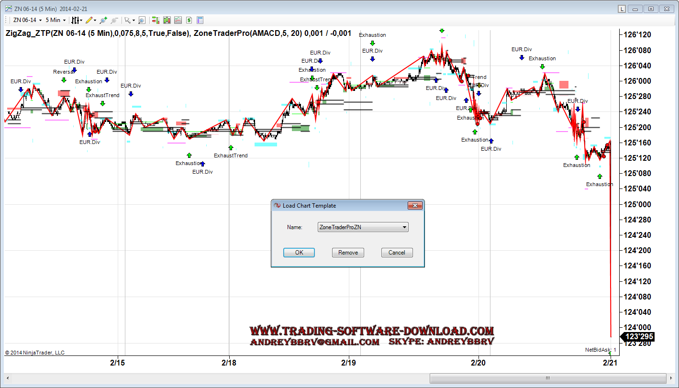The image size is (679, 388).
Task: Open the Strategies line chart icon
Action: coord(178,20)
